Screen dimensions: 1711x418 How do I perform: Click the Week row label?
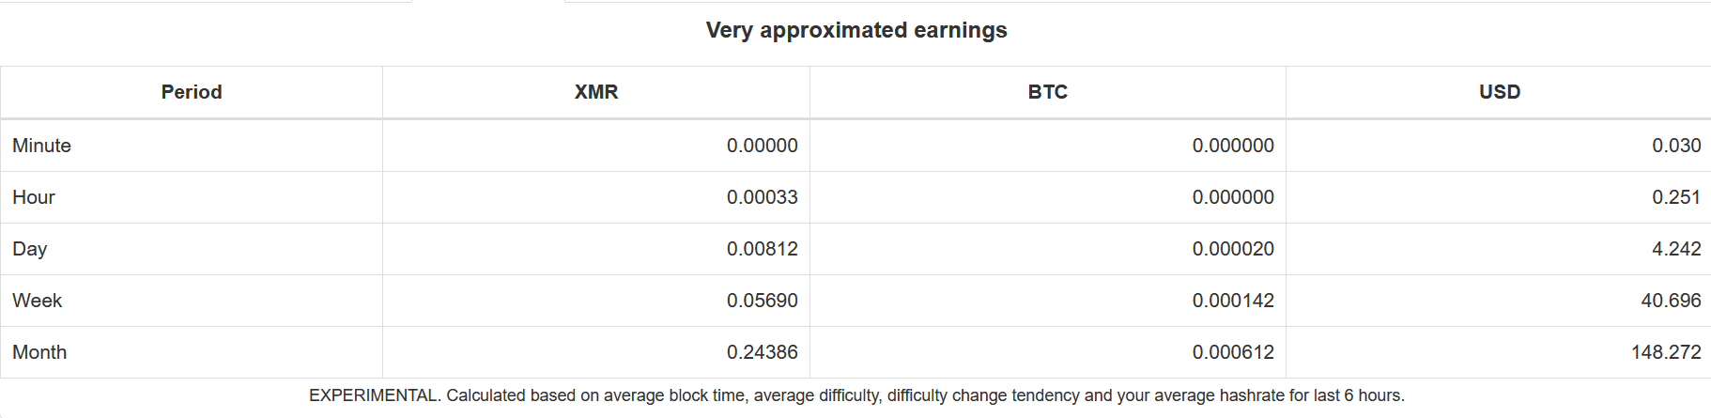(x=38, y=301)
